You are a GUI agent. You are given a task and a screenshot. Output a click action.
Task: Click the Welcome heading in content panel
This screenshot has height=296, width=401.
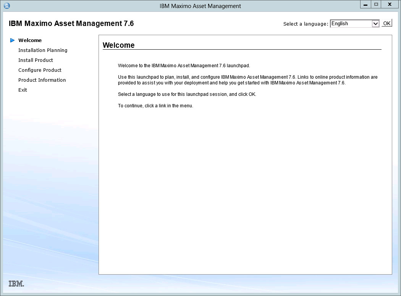click(x=119, y=45)
